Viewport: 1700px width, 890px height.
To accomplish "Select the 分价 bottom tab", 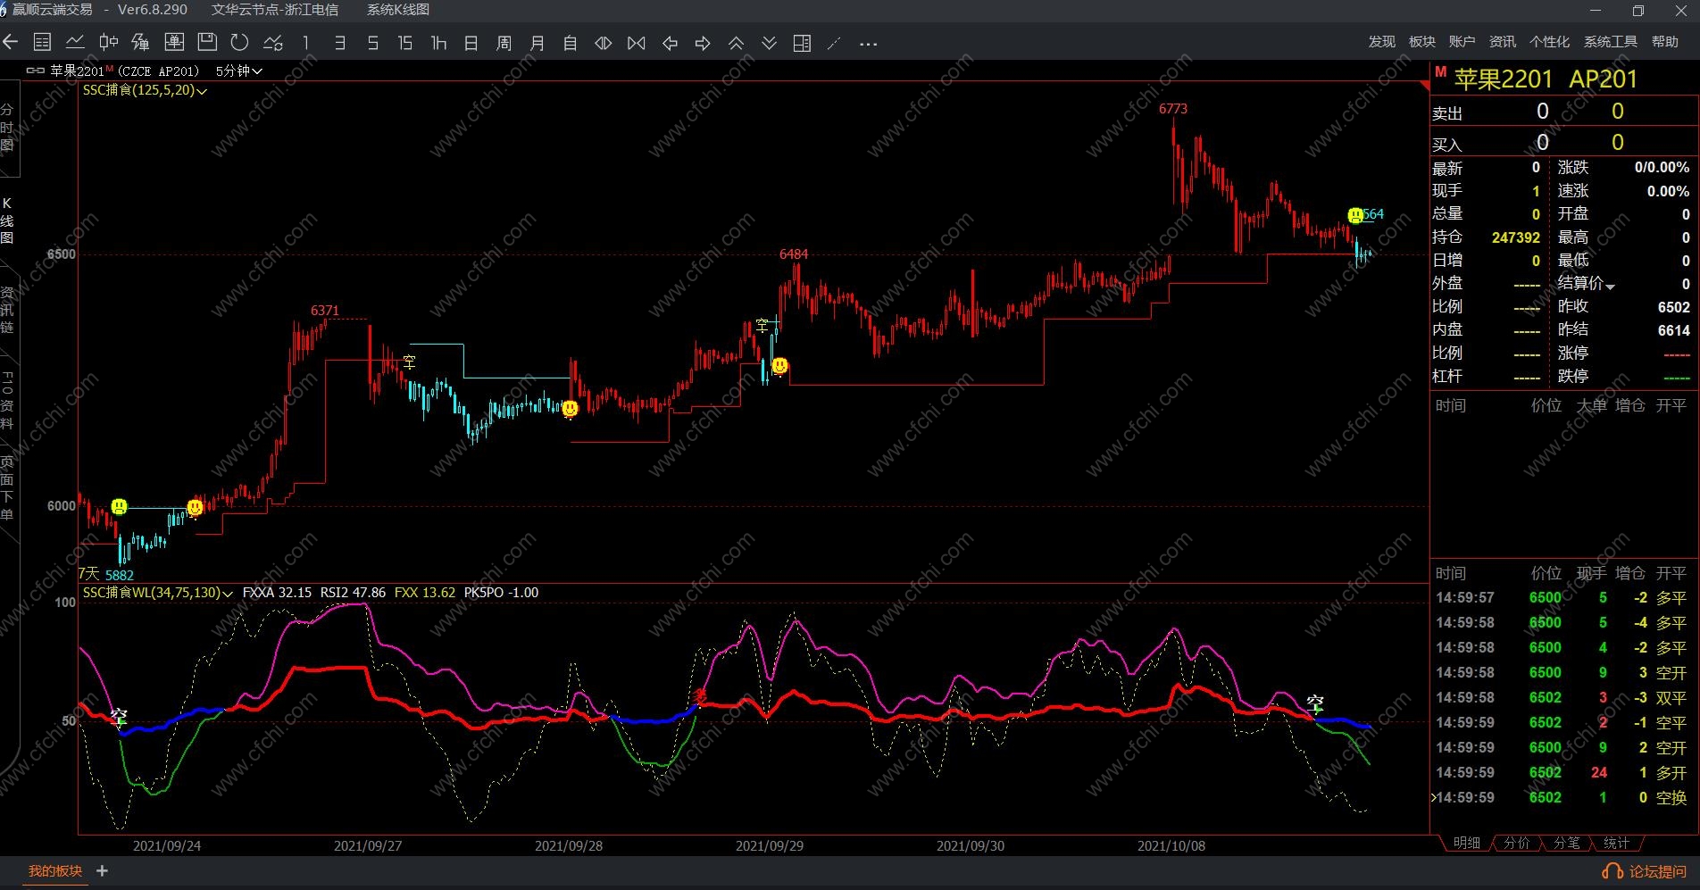I will click(x=1516, y=843).
